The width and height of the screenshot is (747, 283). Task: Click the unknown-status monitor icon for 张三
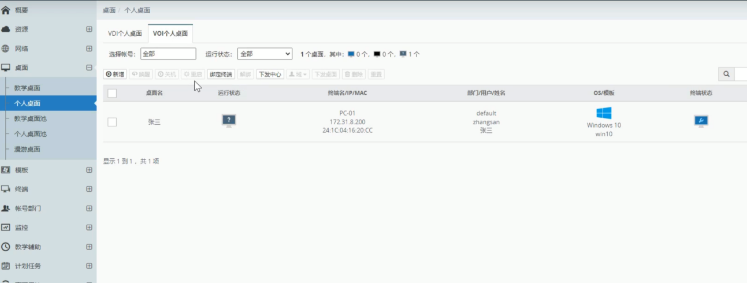click(229, 121)
